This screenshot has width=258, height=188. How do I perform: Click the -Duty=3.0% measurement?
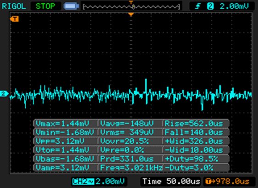click(189, 167)
